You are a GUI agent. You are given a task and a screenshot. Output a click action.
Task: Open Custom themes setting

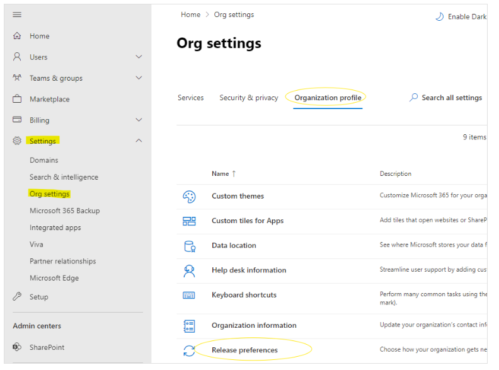[x=238, y=196]
